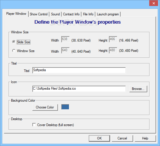This screenshot has width=160, height=146.
Task: Close the dialog with the red X
Action: click(x=153, y=3)
